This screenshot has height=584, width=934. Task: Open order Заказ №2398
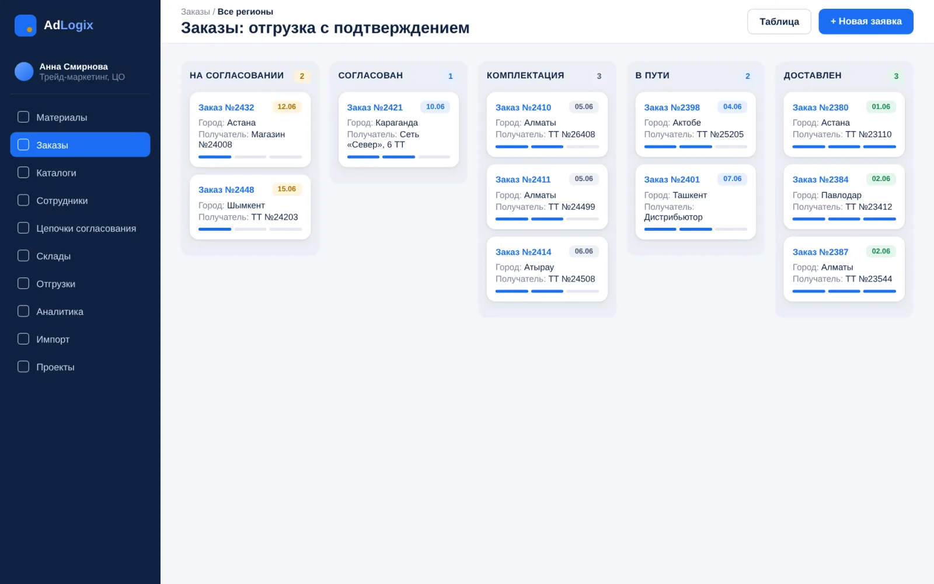pos(672,107)
